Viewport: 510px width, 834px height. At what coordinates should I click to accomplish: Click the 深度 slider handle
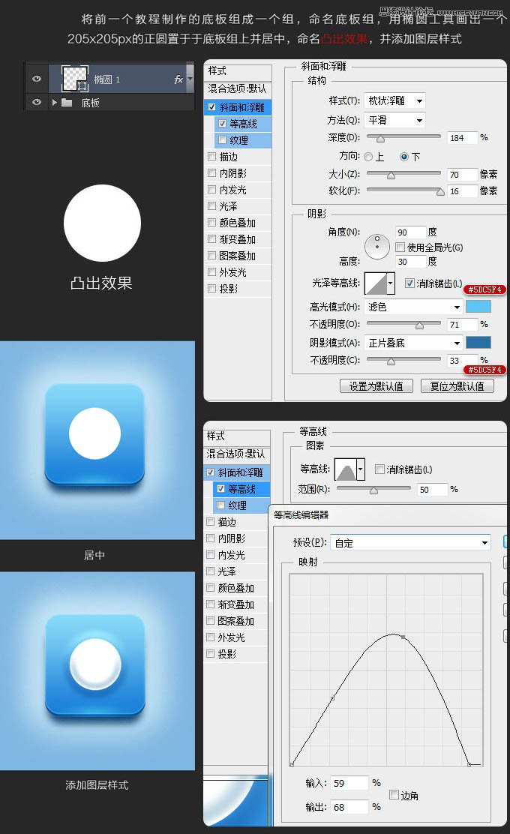tap(380, 139)
